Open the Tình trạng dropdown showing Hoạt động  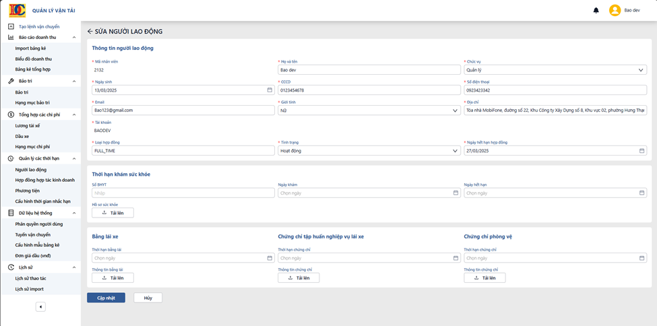point(369,151)
